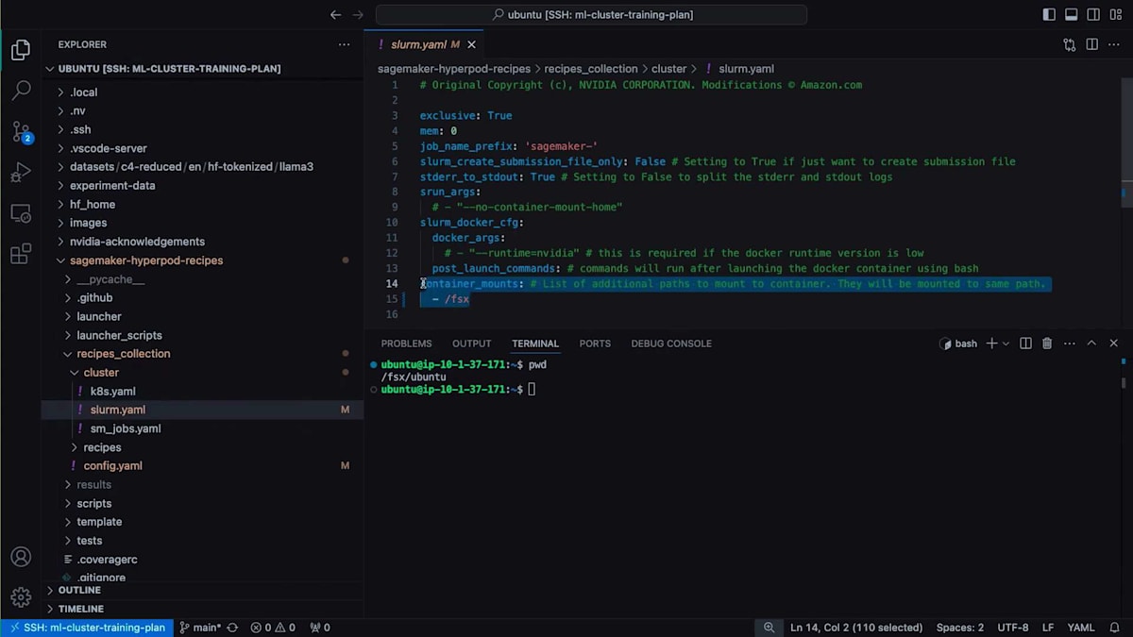
Task: Select the TERMINAL panel tab
Action: [x=535, y=344]
